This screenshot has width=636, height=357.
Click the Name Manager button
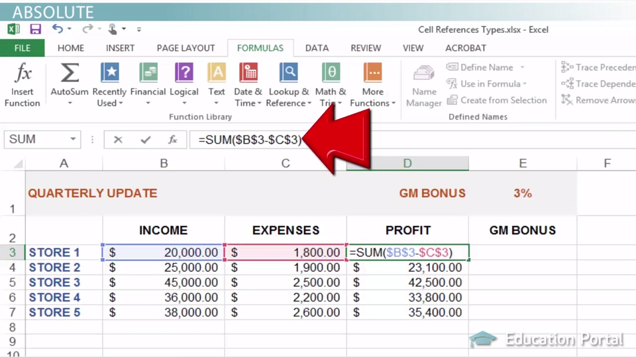[x=423, y=84]
